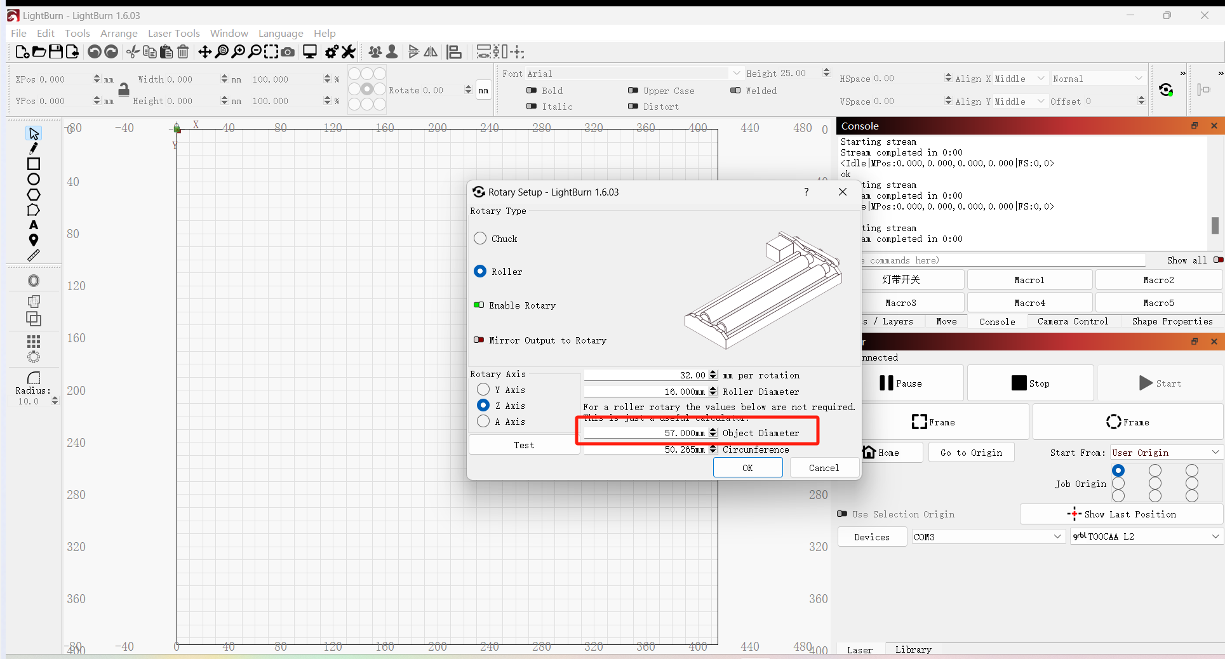Open Device Settings wrench-screwdriver icon

point(349,52)
